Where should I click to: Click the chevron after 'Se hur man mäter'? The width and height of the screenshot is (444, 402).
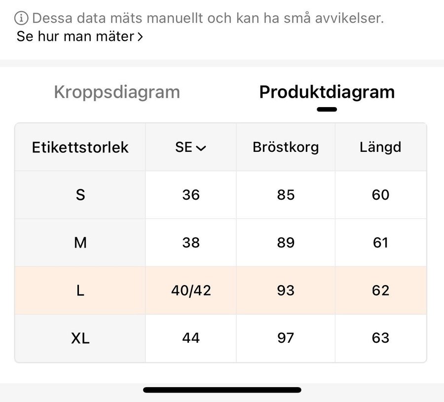[x=140, y=37]
